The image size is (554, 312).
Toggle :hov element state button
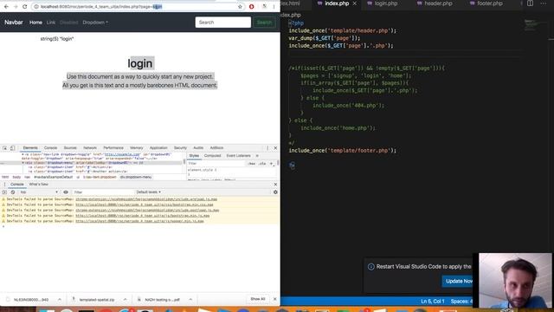(x=252, y=164)
